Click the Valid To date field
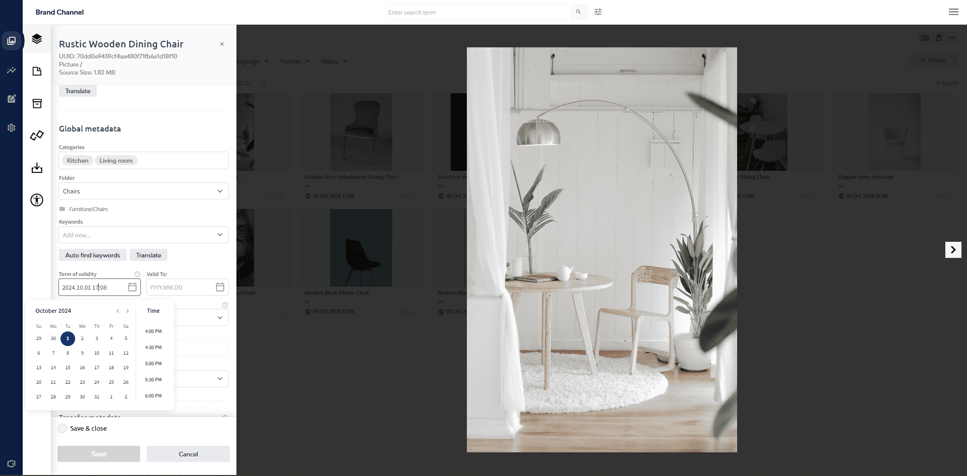This screenshot has height=476, width=967. [188, 287]
